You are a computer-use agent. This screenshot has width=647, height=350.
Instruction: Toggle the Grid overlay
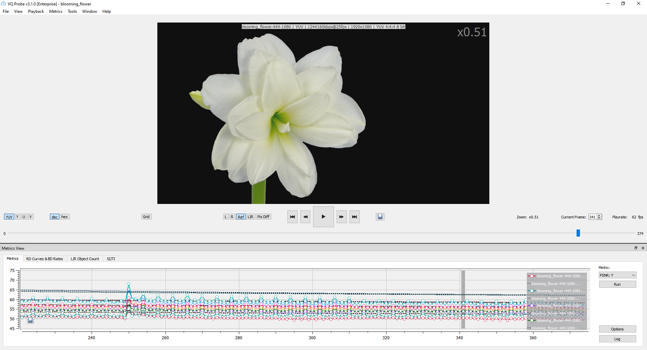coord(146,217)
